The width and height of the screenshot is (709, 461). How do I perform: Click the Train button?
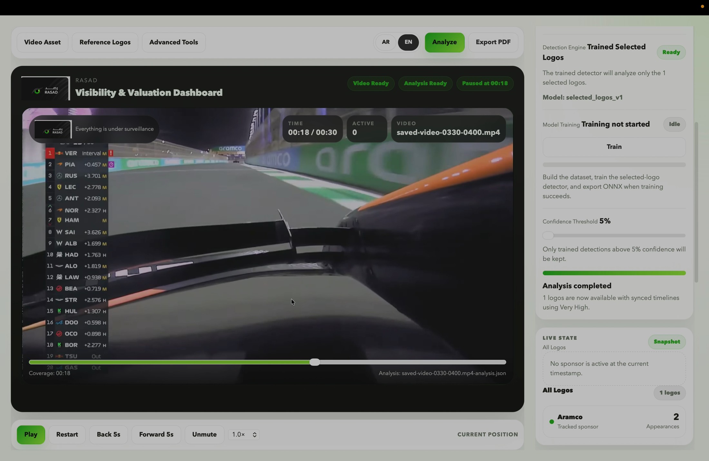click(614, 147)
